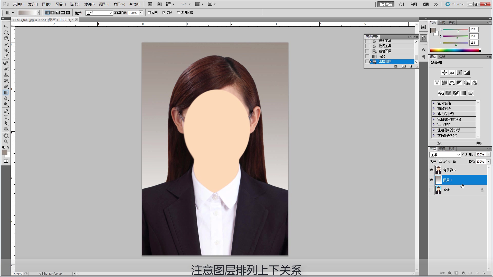The width and height of the screenshot is (493, 277).
Task: Choose diamond gradient style
Action: coord(68,13)
